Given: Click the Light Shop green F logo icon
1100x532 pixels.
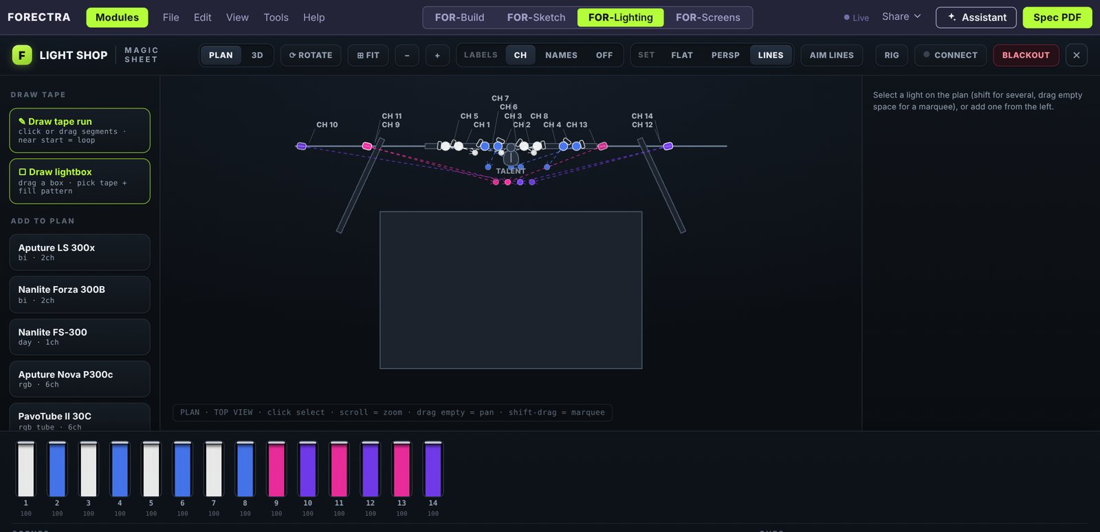Looking at the screenshot, I should (x=22, y=55).
